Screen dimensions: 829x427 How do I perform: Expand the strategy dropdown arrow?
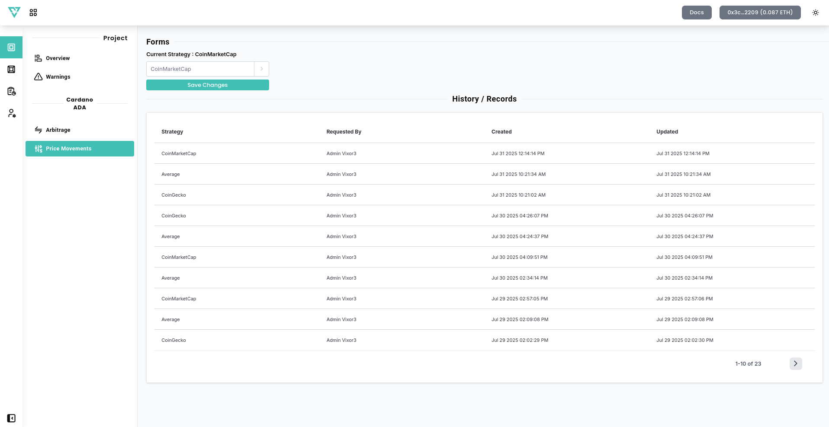[262, 69]
